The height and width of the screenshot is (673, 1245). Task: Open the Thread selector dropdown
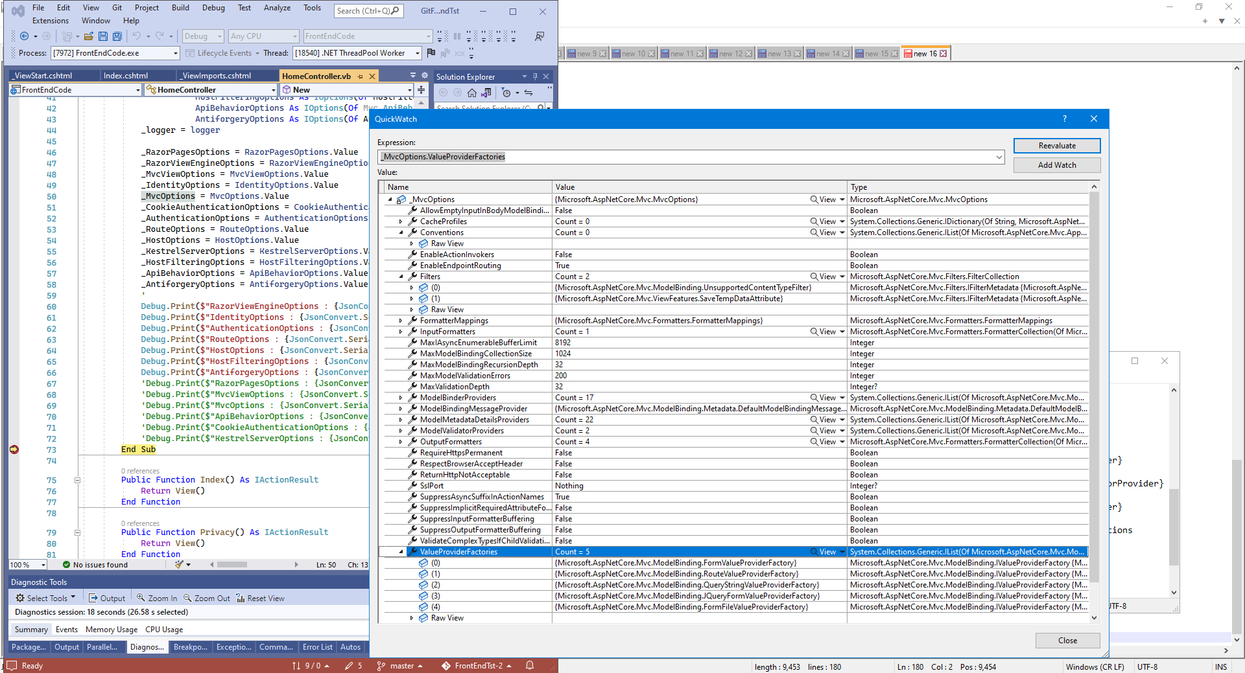(x=417, y=53)
